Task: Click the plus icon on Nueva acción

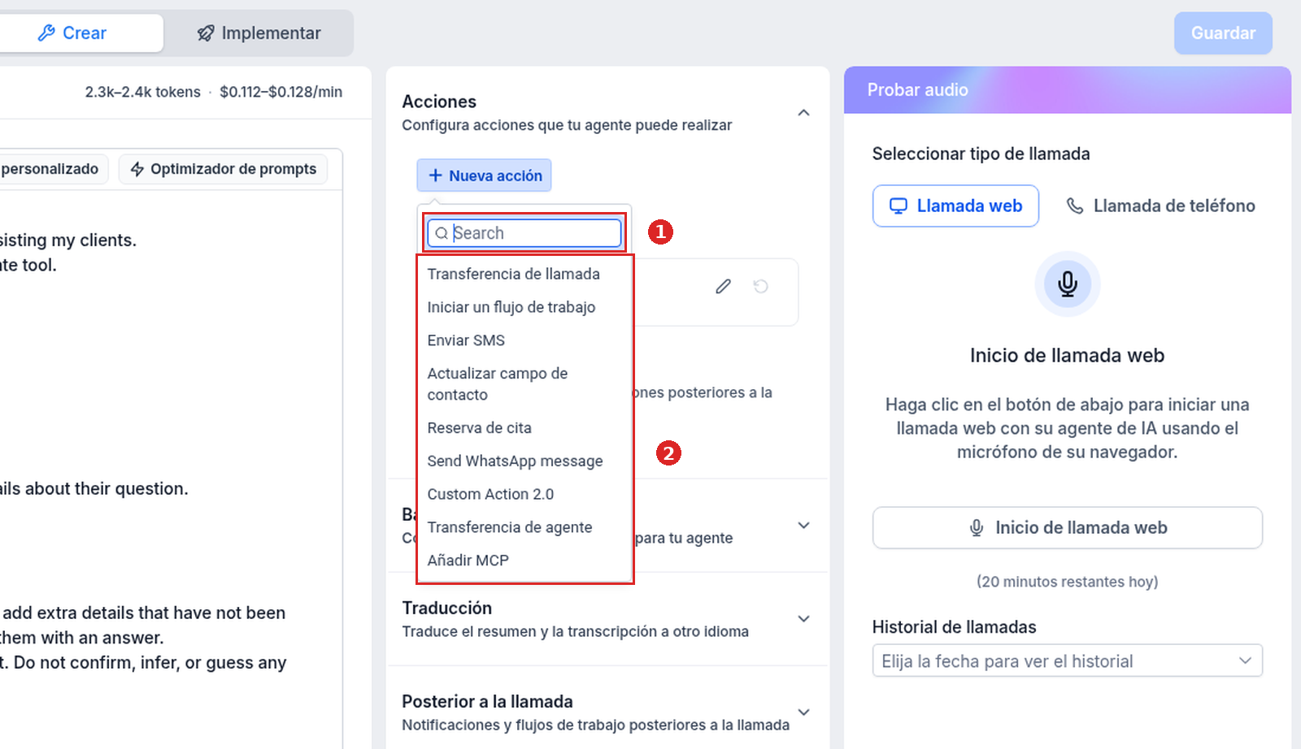Action: [x=435, y=175]
